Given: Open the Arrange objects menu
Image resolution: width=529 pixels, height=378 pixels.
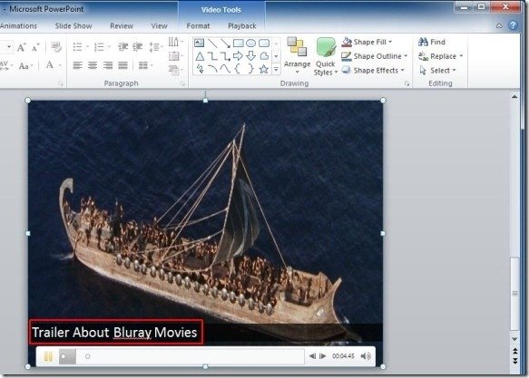Looking at the screenshot, I should click(x=297, y=56).
